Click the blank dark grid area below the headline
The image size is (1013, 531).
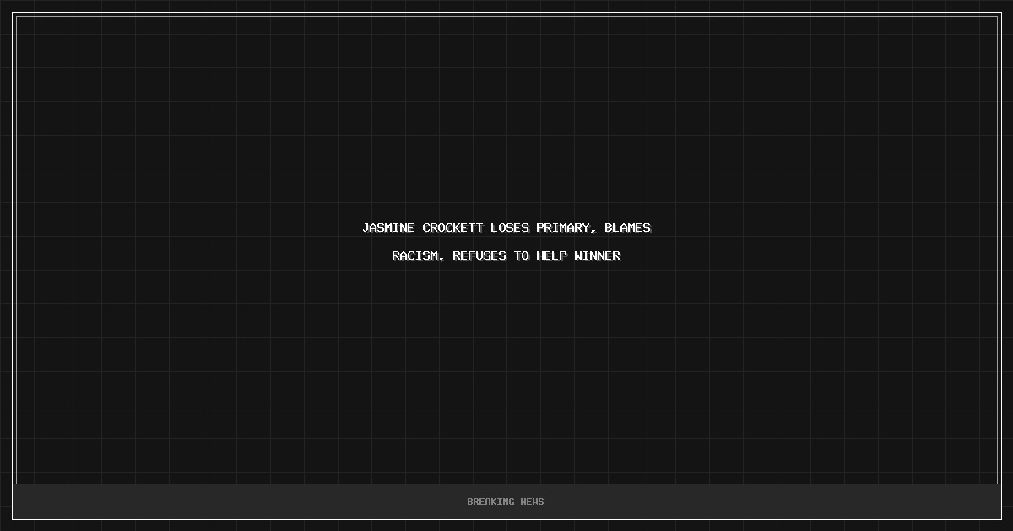(506, 371)
